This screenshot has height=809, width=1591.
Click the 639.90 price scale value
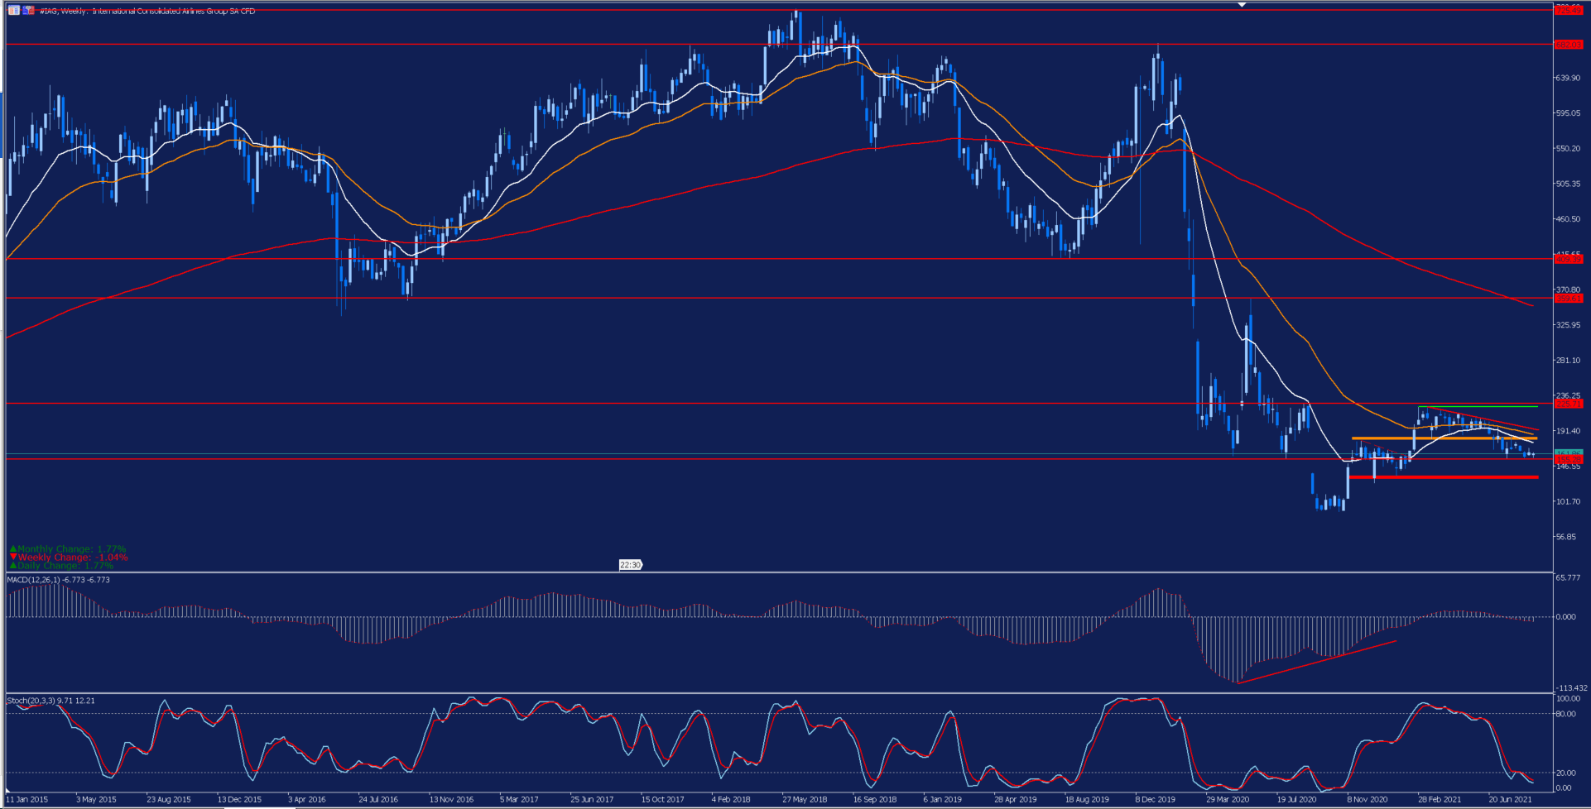(1568, 78)
